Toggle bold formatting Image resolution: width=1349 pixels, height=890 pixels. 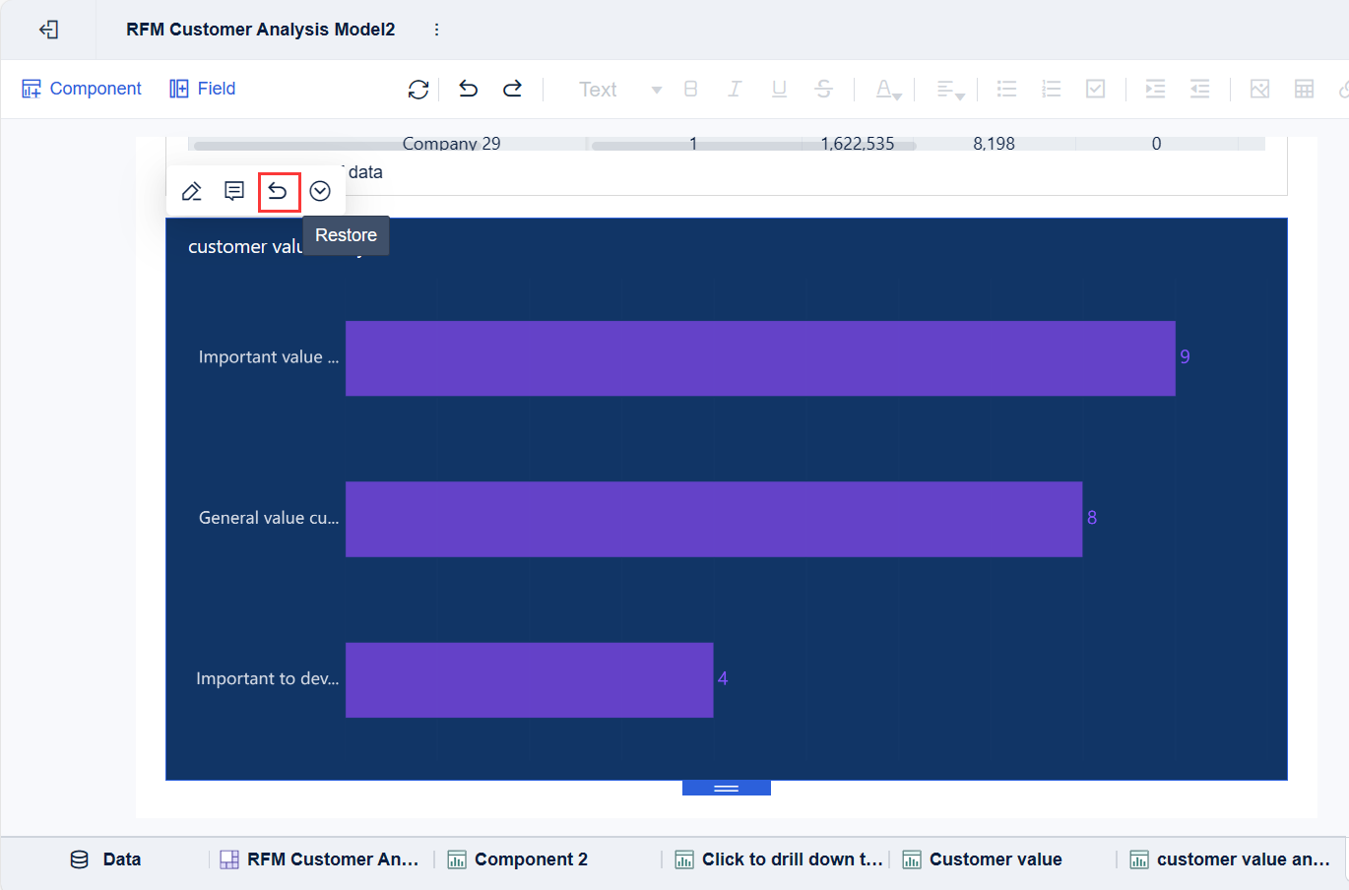(690, 90)
